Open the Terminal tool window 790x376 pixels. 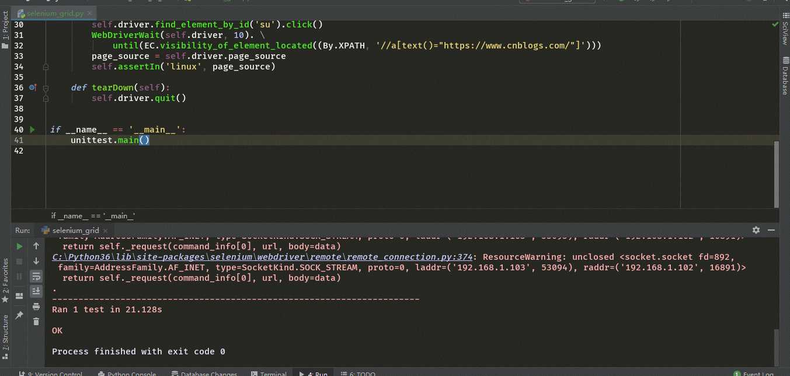click(269, 374)
